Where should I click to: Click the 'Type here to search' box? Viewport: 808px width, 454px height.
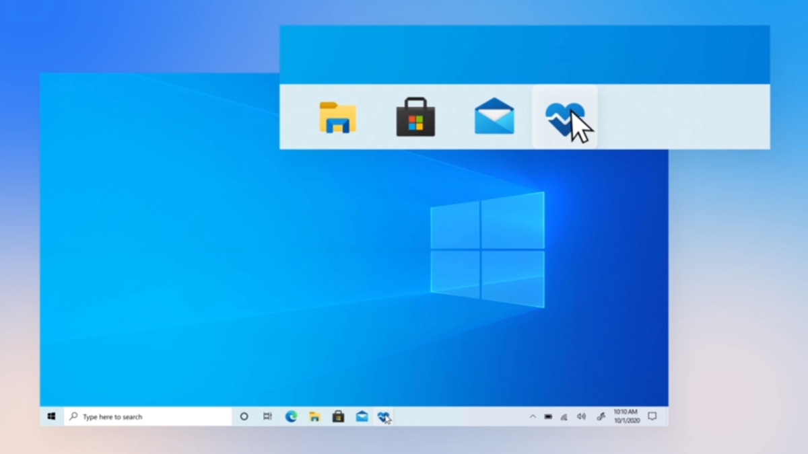click(x=148, y=416)
